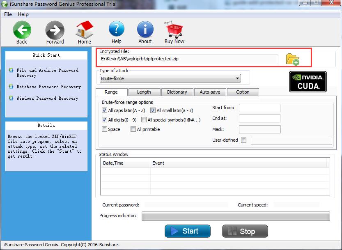342x250 pixels.
Task: Click the gray Forward arrow icon
Action: 55,30
